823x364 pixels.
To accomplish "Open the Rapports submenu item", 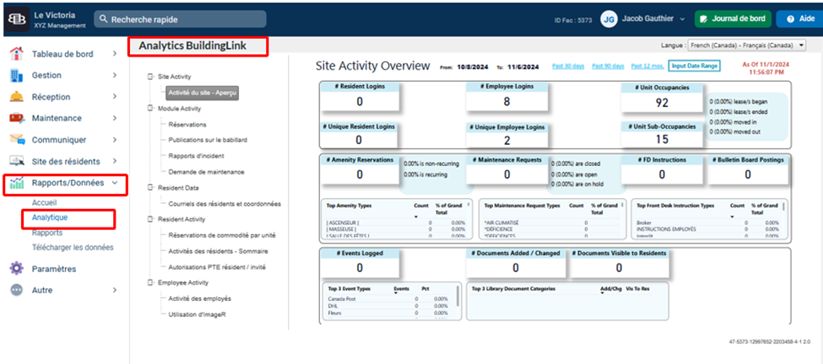I will click(x=47, y=233).
